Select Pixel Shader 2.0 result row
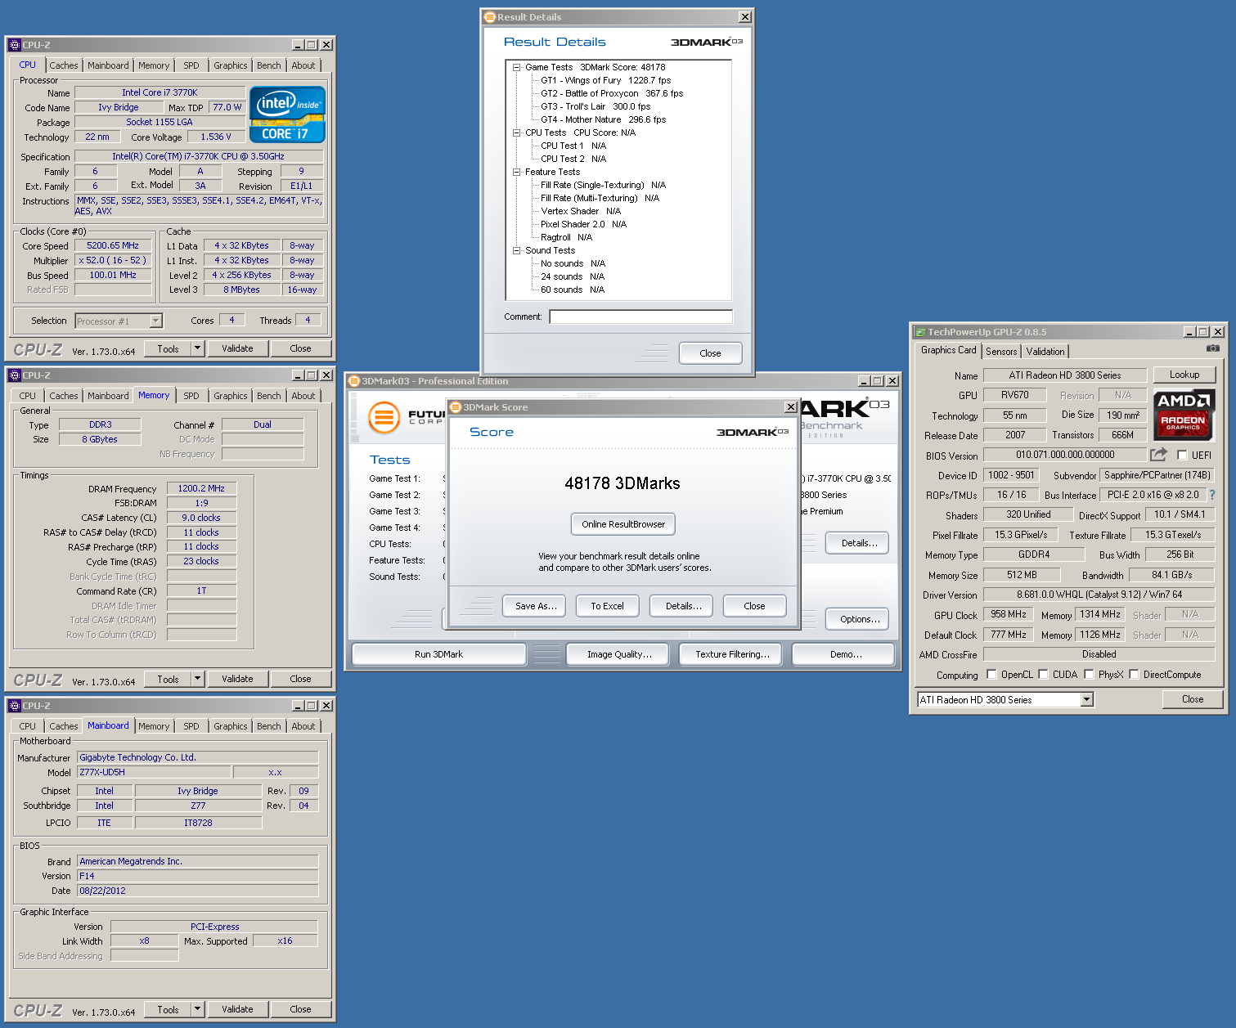 click(x=583, y=224)
